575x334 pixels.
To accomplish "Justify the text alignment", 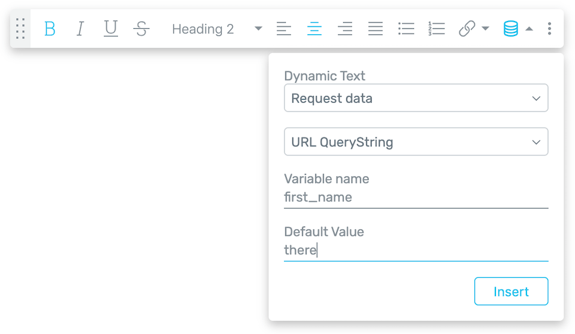I will 375,29.
